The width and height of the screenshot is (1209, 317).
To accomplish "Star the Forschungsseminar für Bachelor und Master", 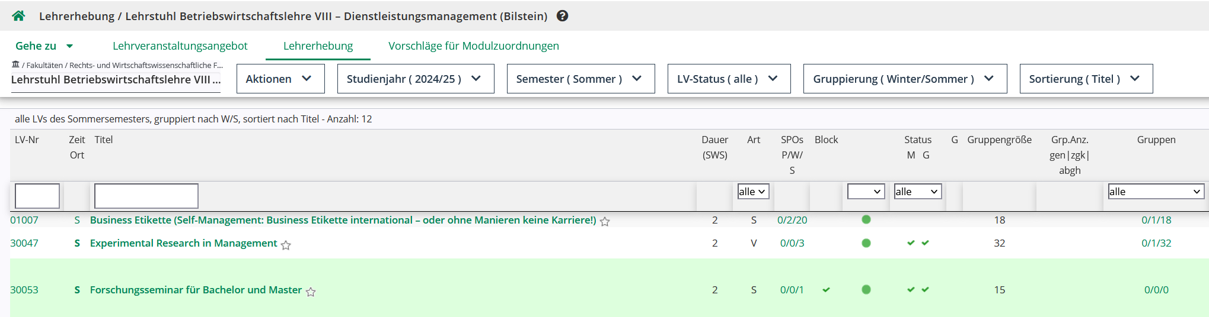I will click(311, 292).
